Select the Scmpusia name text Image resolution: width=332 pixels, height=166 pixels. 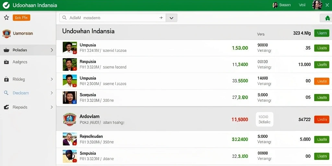click(88, 95)
